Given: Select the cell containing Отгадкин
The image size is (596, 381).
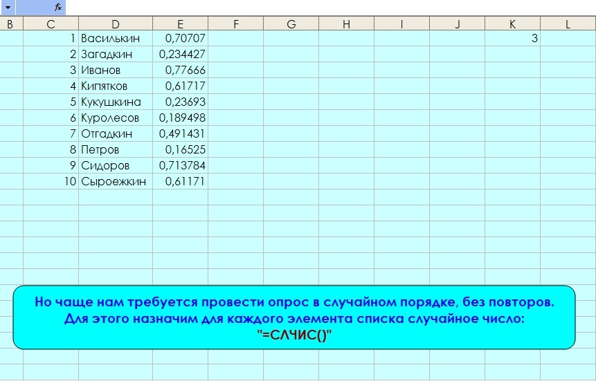Looking at the screenshot, I should click(x=116, y=133).
